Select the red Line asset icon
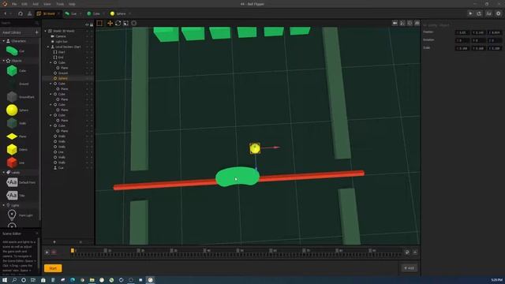 [12, 163]
